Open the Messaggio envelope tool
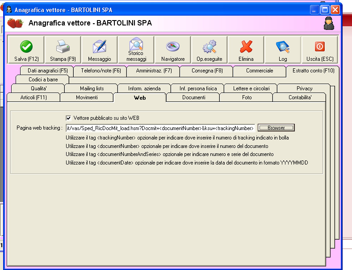Image resolution: width=352 pixels, height=270 pixels. pos(100,50)
